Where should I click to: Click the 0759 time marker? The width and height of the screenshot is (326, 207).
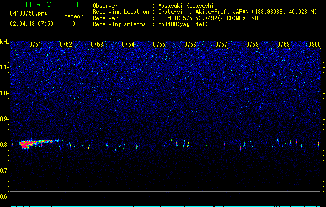click(284, 45)
